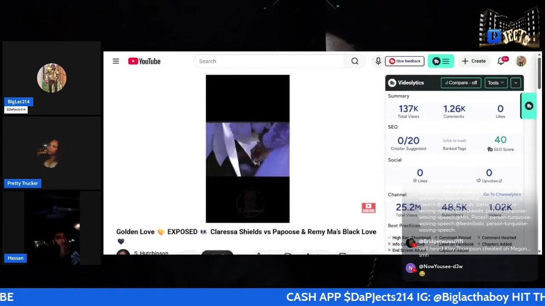This screenshot has height=306, width=545.
Task: Open the account avatar menu
Action: (x=521, y=61)
